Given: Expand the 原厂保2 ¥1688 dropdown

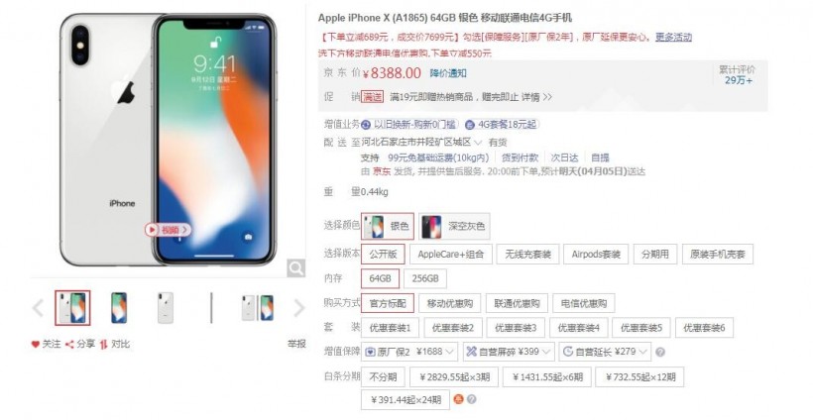Looking at the screenshot, I should (x=409, y=353).
